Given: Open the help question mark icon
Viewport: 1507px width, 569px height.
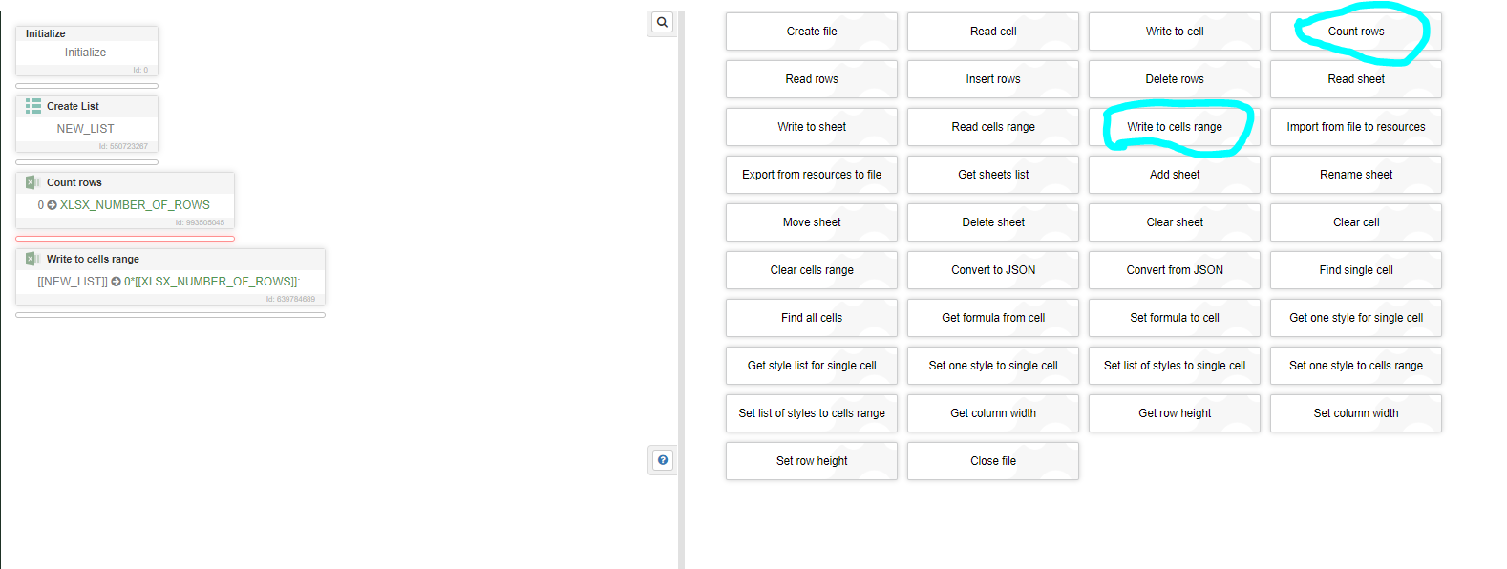Looking at the screenshot, I should pos(663,460).
